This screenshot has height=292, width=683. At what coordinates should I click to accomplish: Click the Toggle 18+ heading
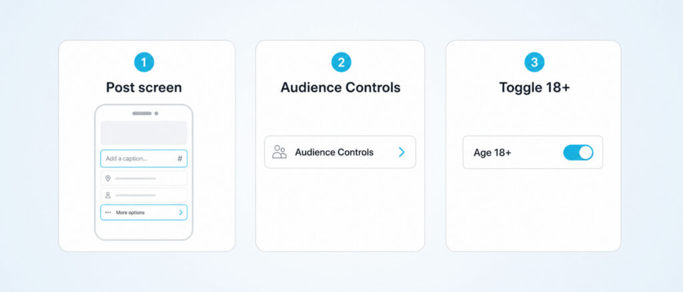point(534,87)
